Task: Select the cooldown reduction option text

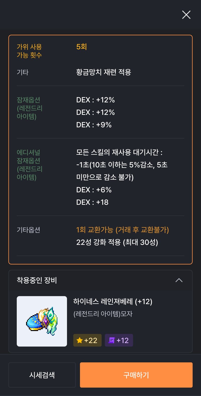Action: pyautogui.click(x=122, y=165)
